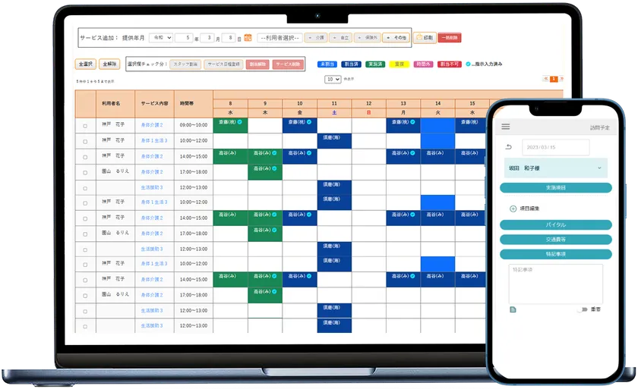Click unassigned light-blue cell in 09:00~10:00 row
The height and width of the screenshot is (389, 638).
click(x=437, y=125)
